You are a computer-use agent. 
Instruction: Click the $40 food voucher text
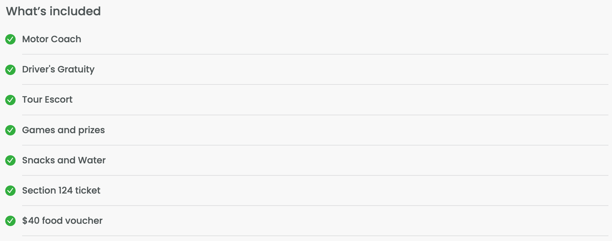62,221
